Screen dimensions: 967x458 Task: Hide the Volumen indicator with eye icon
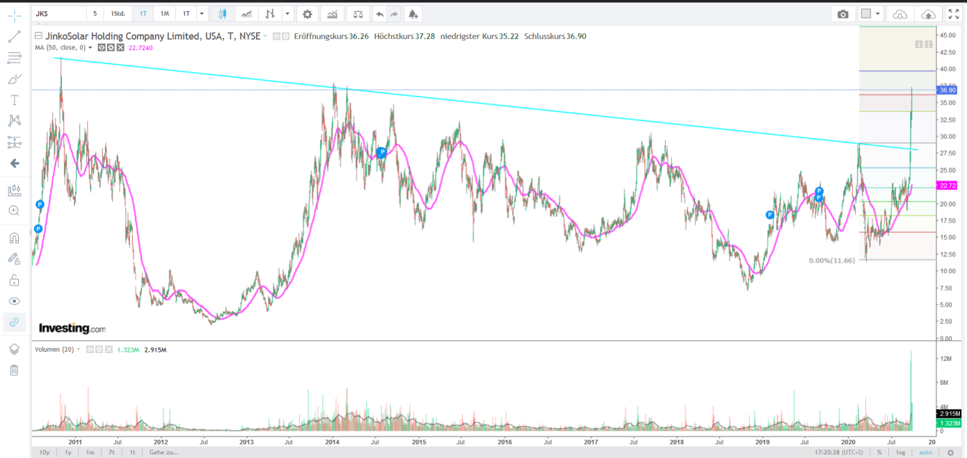pyautogui.click(x=90, y=350)
